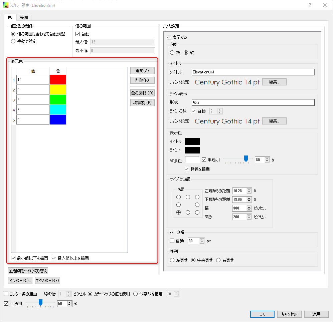Click the 適用 button
This screenshot has height=322, width=333.
[x=316, y=314]
